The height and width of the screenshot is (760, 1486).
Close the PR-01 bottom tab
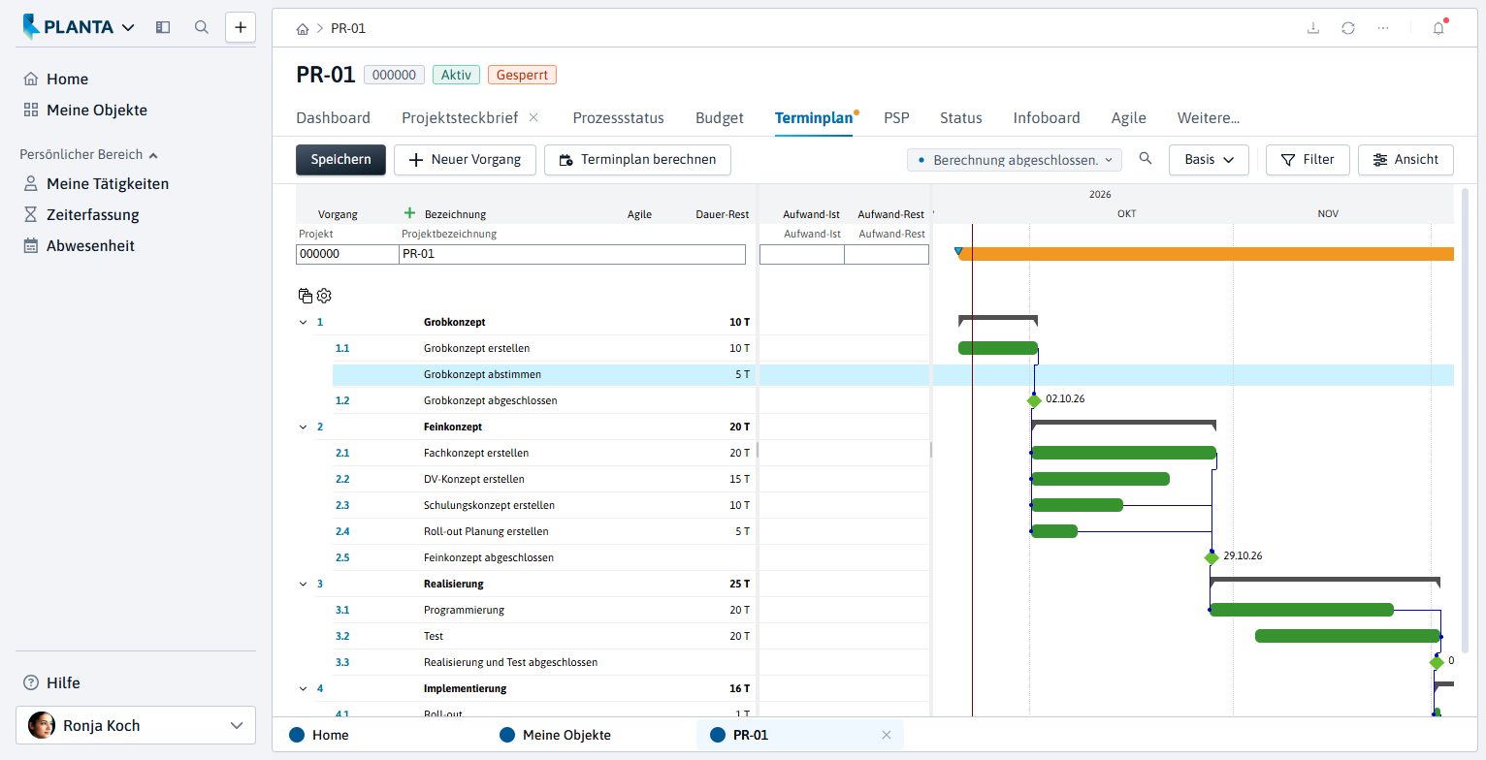tap(886, 735)
